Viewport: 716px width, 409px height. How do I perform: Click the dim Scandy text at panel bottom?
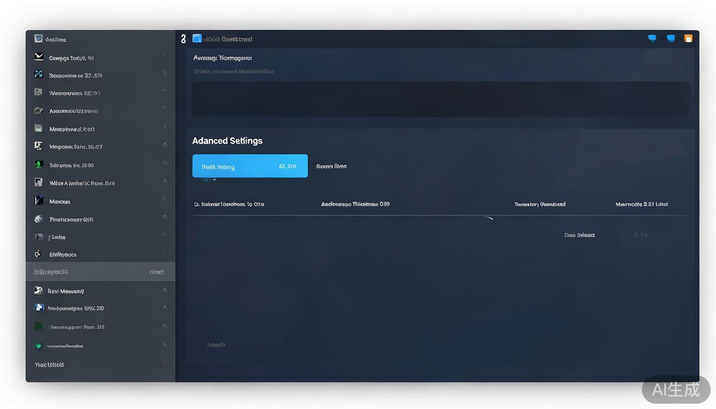click(216, 345)
